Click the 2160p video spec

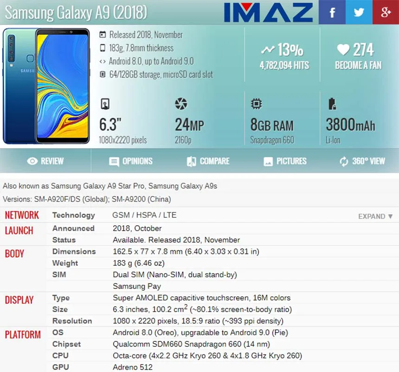point(183,140)
